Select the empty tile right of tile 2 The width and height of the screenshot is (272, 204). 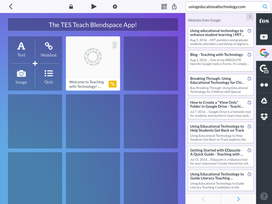(151, 63)
